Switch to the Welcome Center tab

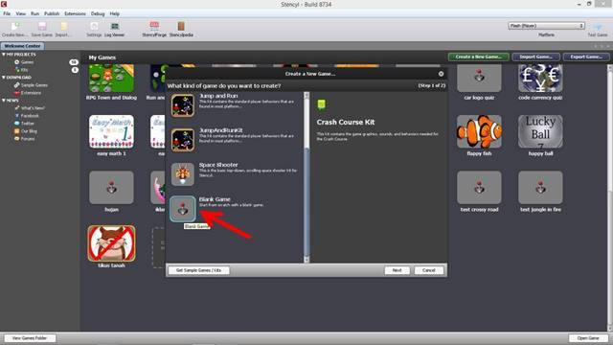tap(22, 46)
